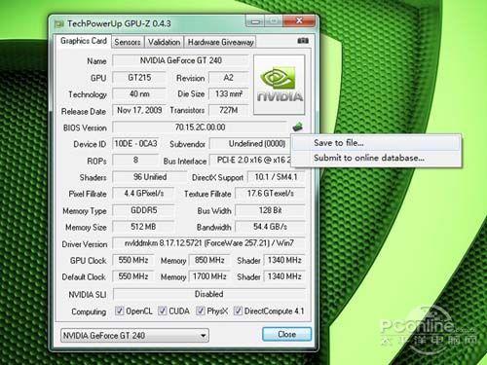The width and height of the screenshot is (487, 365).
Task: Click the Shaders value 96 Unified
Action: point(150,177)
